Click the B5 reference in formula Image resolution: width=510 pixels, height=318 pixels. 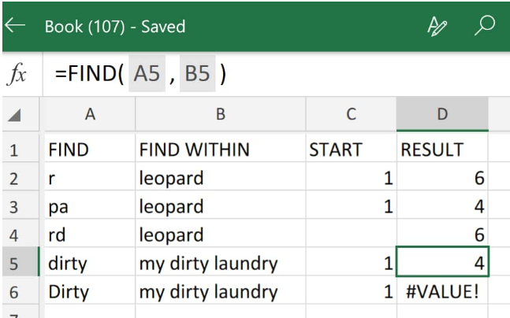click(197, 73)
